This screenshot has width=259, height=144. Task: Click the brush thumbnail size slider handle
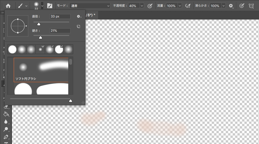point(71,101)
